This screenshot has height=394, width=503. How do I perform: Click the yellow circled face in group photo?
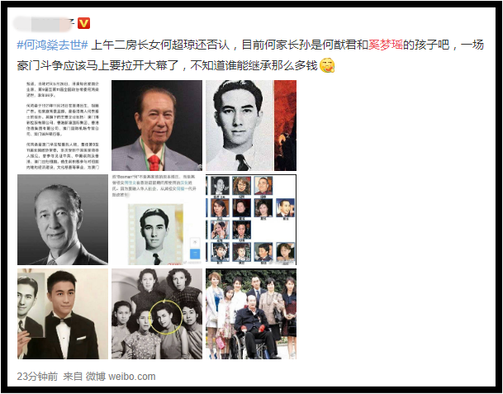click(166, 317)
